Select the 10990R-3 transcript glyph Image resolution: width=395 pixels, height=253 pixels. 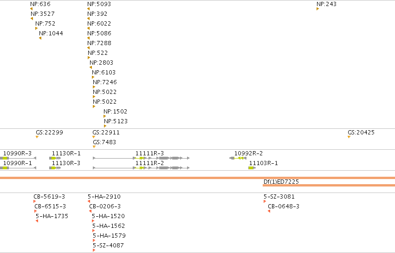click(x=18, y=158)
